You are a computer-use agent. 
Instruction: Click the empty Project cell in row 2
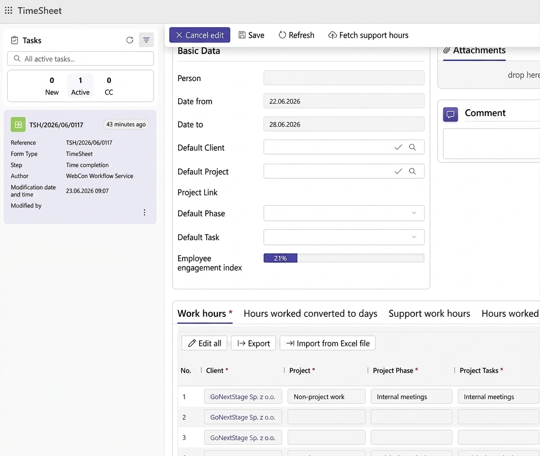click(x=326, y=417)
